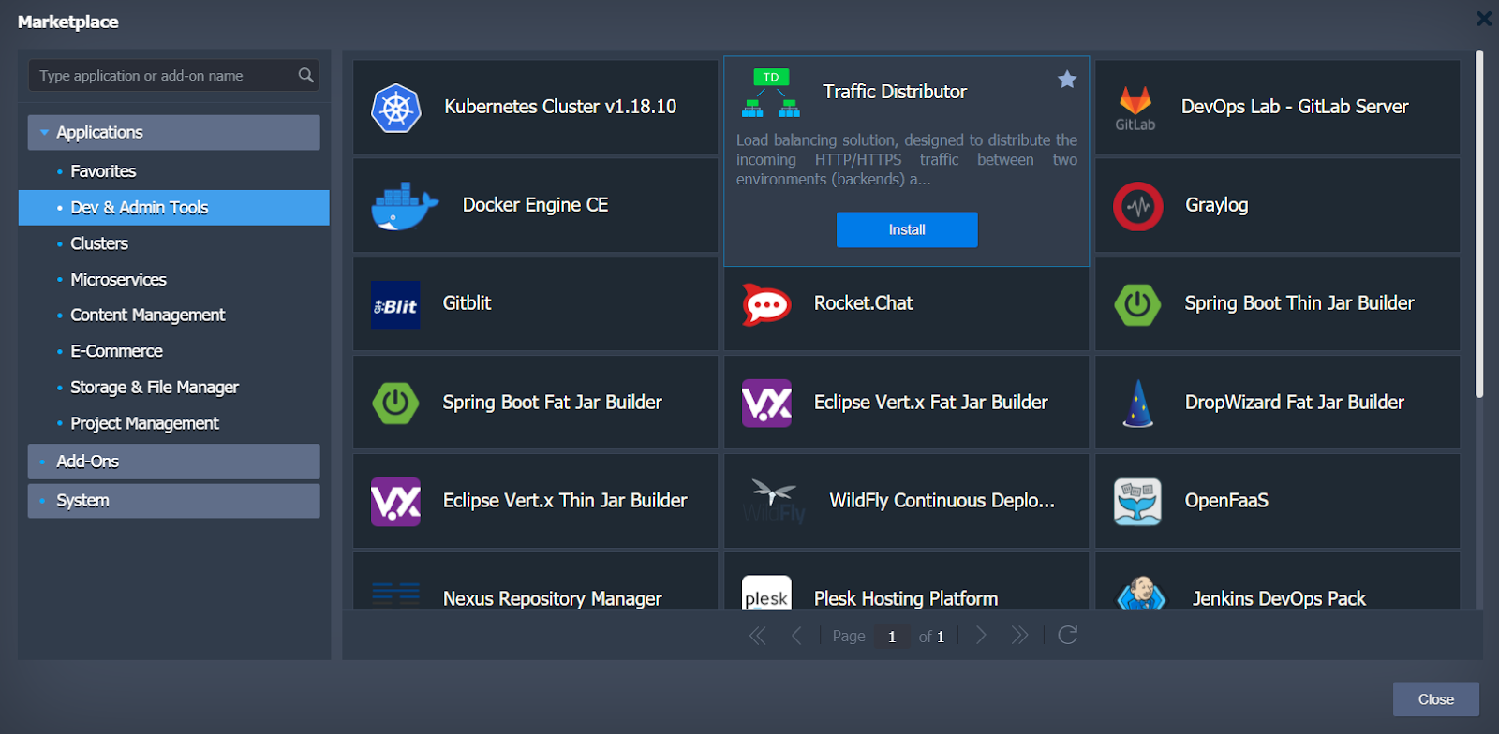The image size is (1499, 734).
Task: Go to the first page
Action: tap(758, 637)
